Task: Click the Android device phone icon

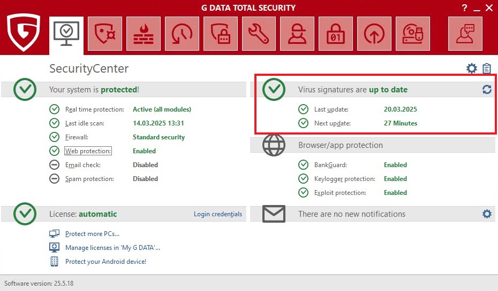Action: (54, 261)
